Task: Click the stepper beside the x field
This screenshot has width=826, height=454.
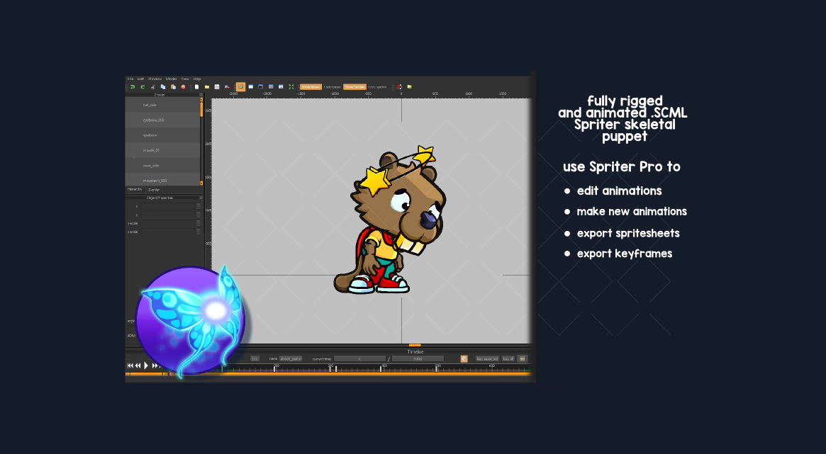Action: (x=198, y=206)
